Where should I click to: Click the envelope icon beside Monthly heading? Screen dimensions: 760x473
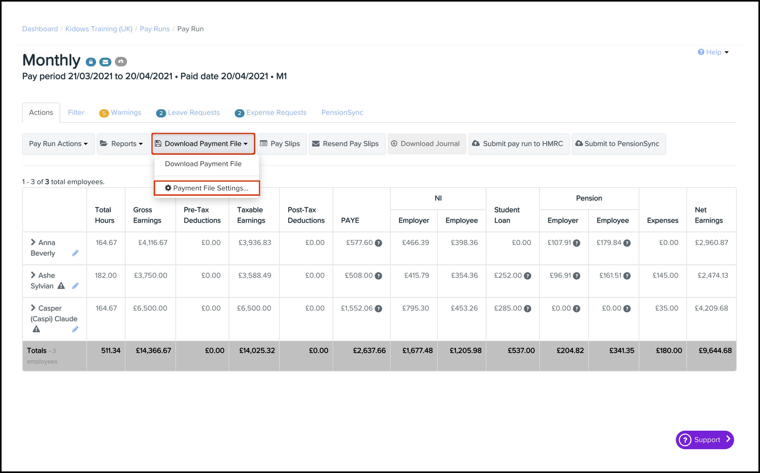[105, 62]
